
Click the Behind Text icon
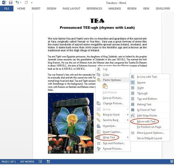[x=133, y=104]
